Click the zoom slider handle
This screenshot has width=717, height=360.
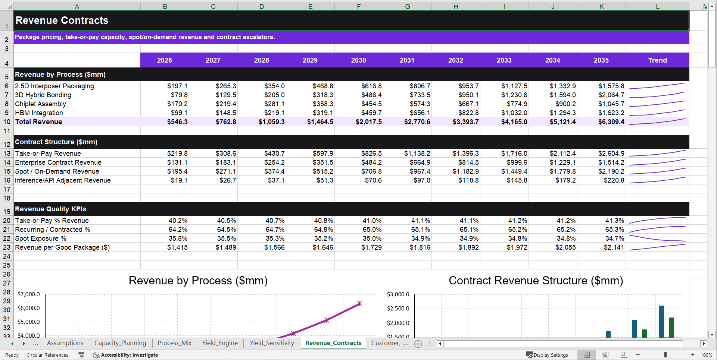coord(665,355)
